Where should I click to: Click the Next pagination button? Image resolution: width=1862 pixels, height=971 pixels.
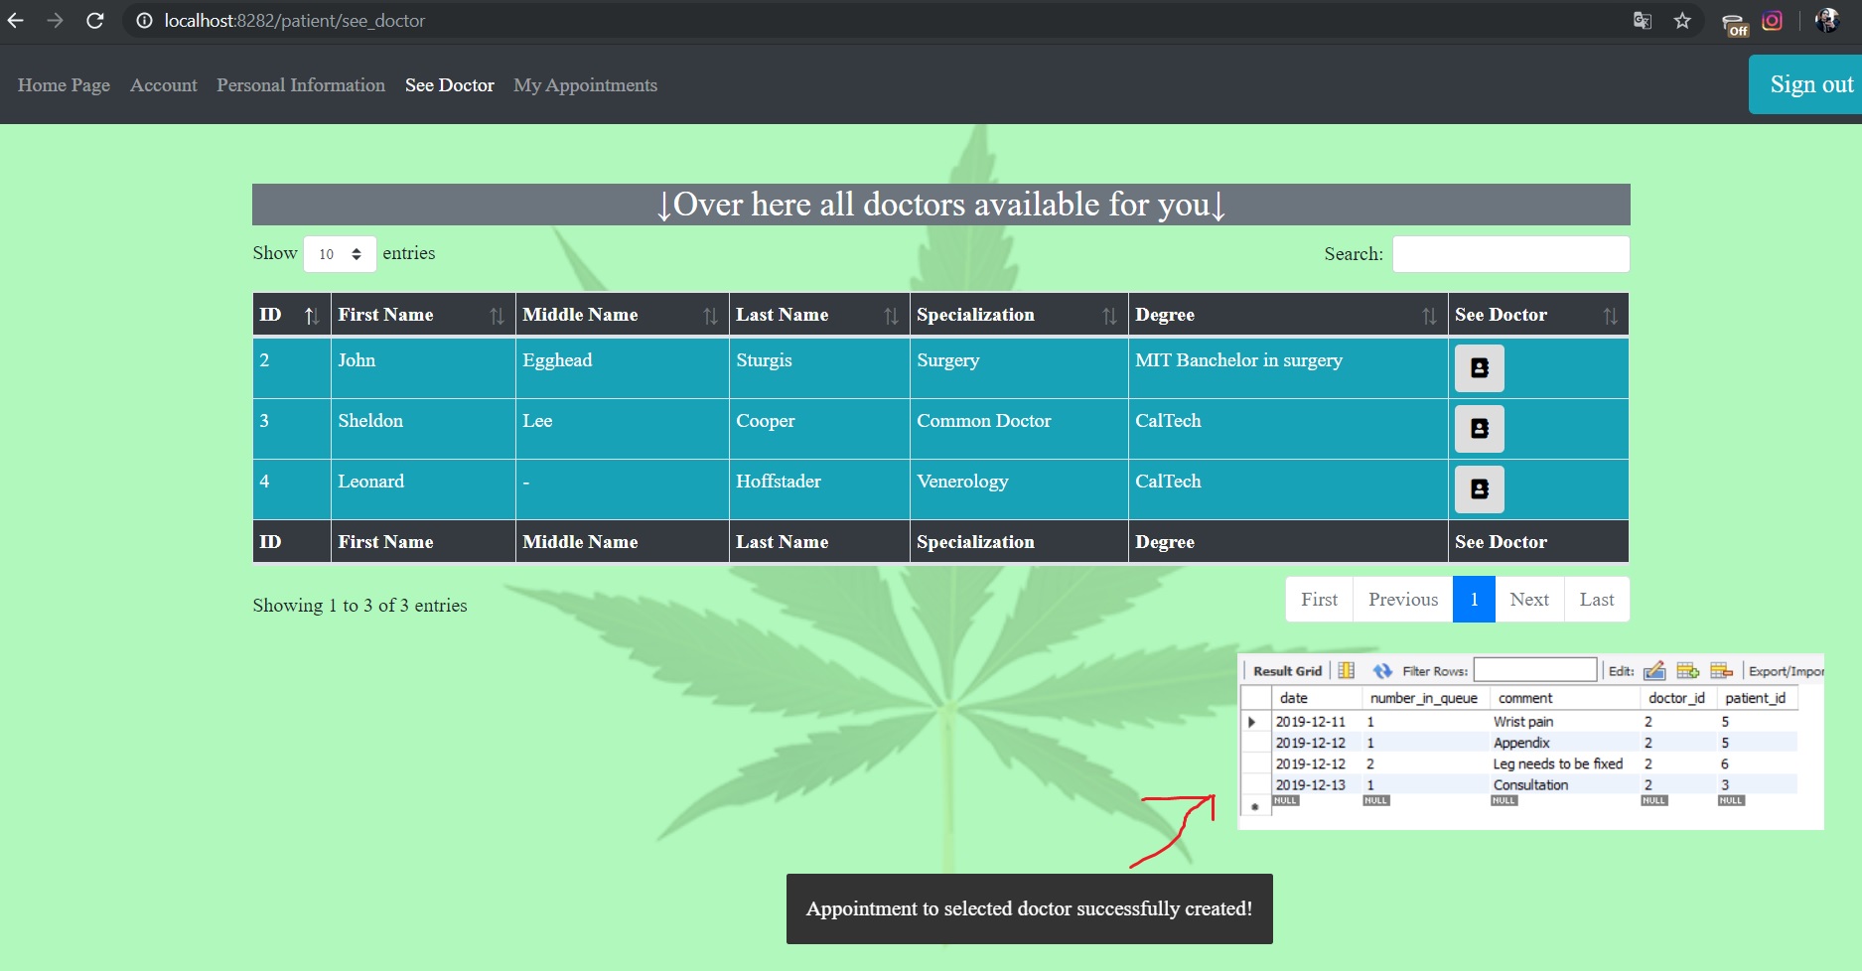pyautogui.click(x=1528, y=600)
